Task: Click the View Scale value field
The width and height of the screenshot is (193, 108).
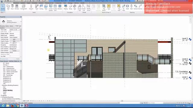Action: (14, 30)
